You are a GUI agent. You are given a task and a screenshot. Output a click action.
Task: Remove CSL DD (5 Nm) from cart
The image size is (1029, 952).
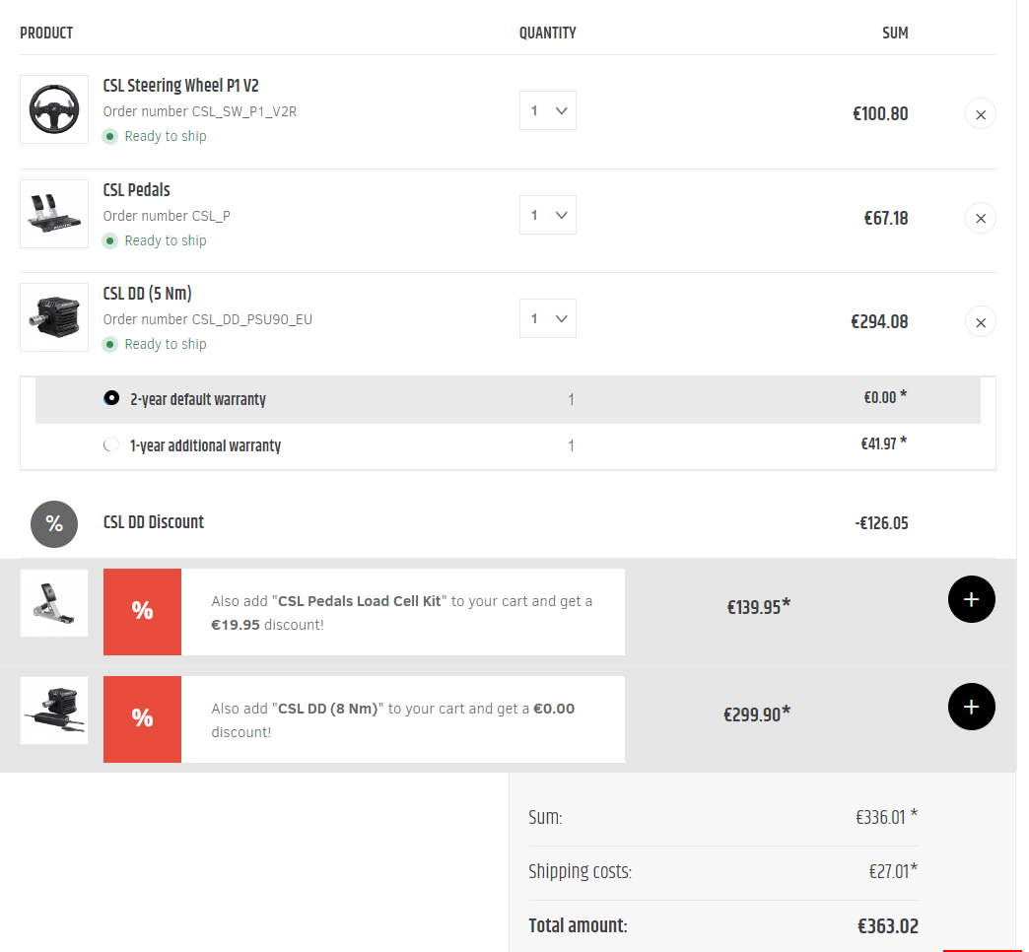pos(980,321)
